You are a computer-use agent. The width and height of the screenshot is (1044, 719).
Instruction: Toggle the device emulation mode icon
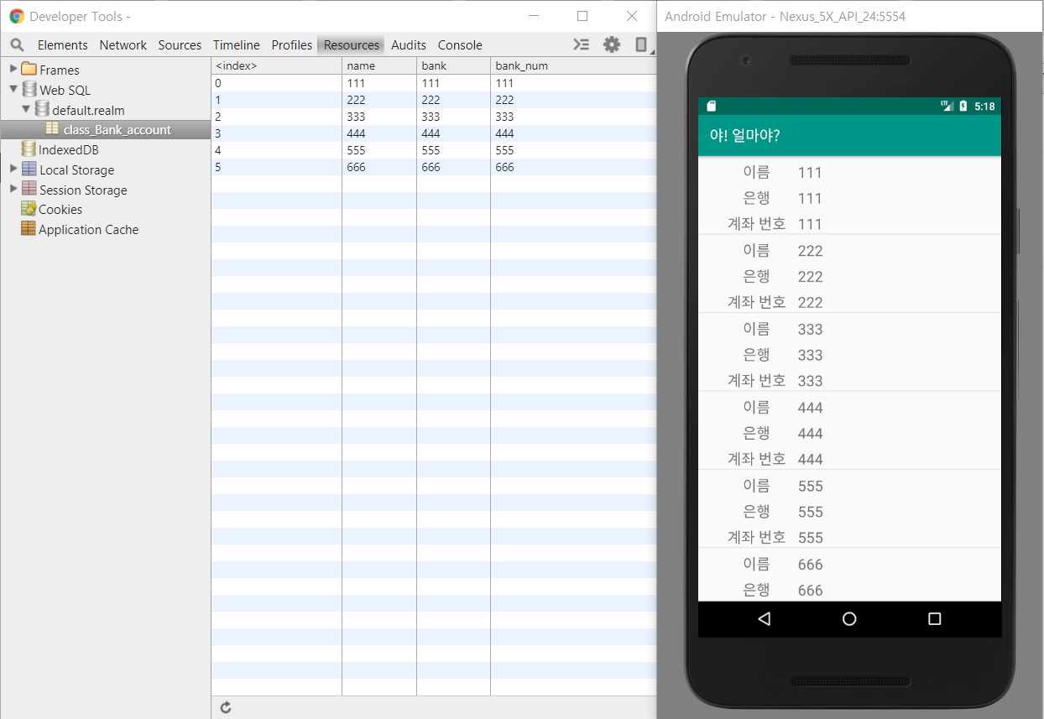(x=639, y=44)
